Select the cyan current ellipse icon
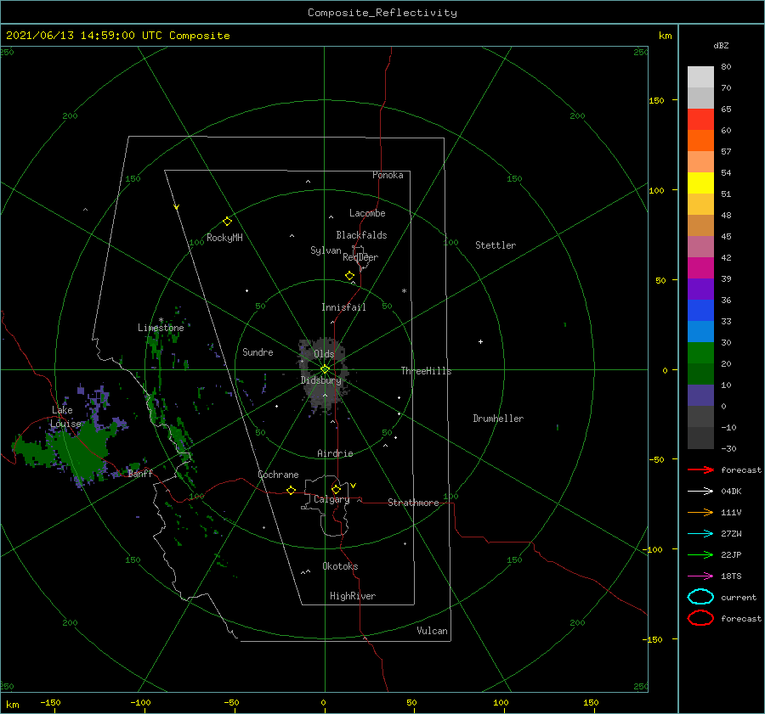This screenshot has height=714, width=765. click(700, 597)
